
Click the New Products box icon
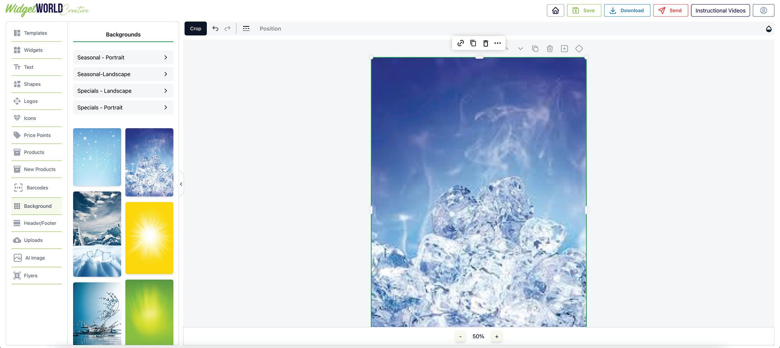(x=17, y=169)
